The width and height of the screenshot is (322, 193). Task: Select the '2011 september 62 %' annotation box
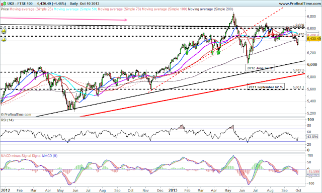pyautogui.click(x=266, y=87)
